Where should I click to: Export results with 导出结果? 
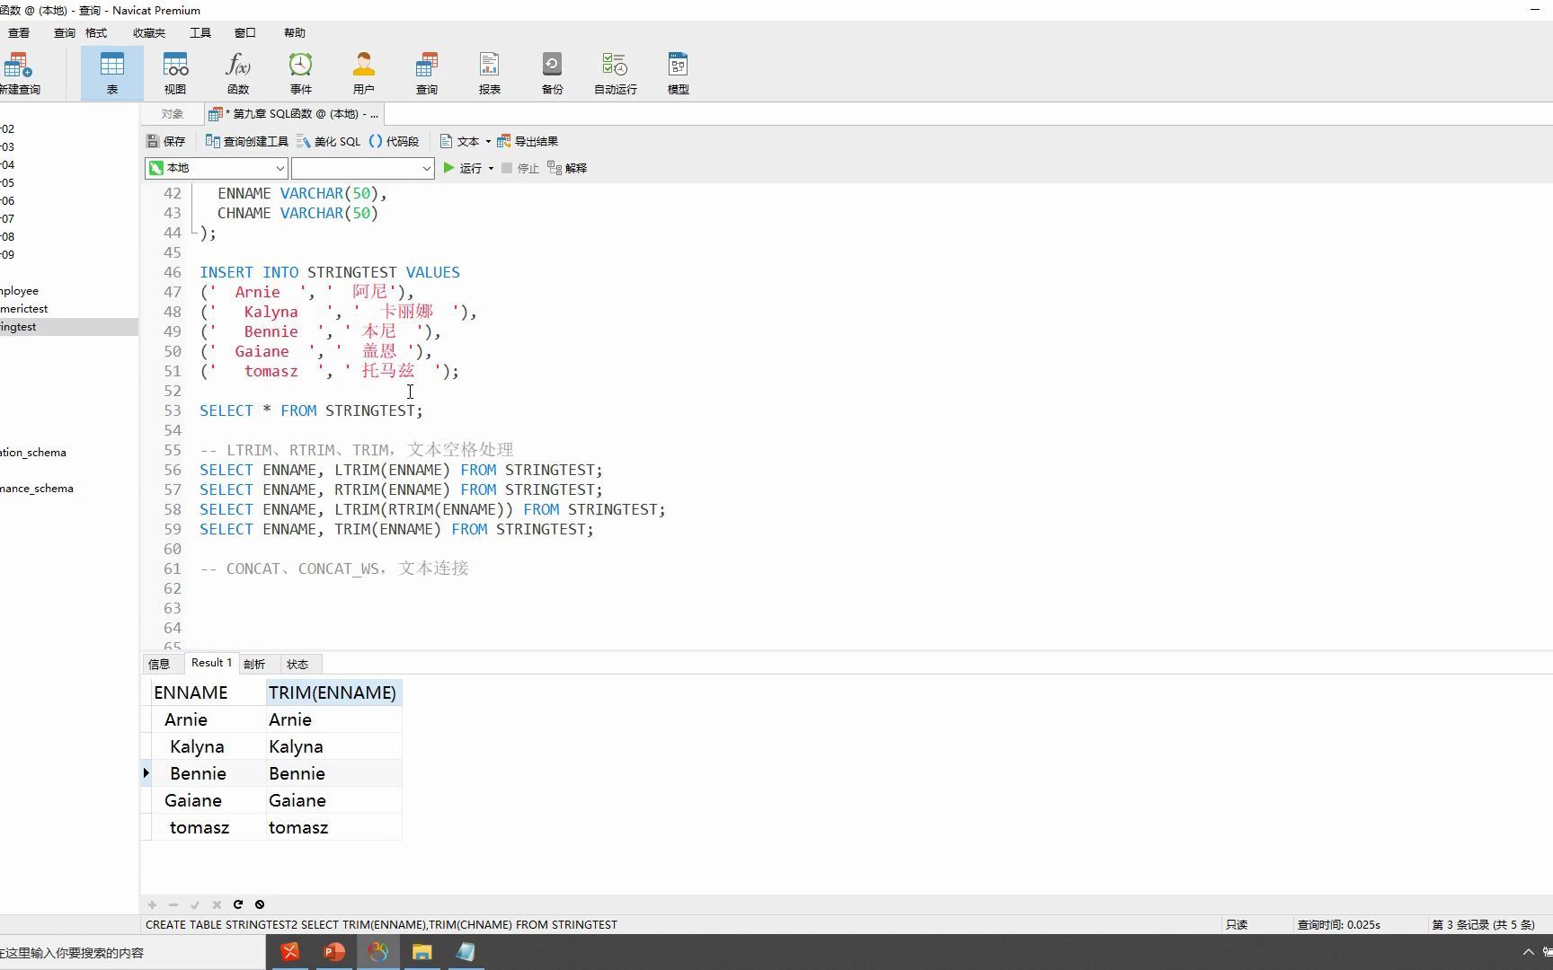[x=528, y=141]
